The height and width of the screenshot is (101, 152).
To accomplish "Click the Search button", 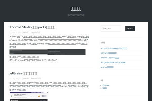I will coord(130,29).
